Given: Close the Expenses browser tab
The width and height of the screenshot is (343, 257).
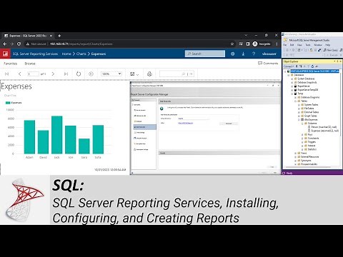Looking at the screenshot, I should pos(51,36).
